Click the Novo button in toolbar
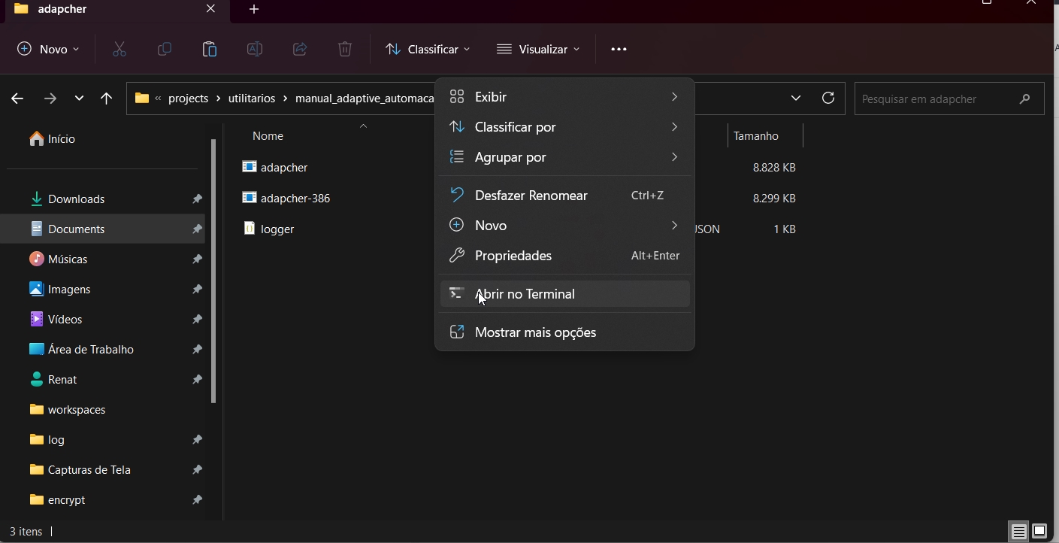The height and width of the screenshot is (543, 1059). pos(48,50)
